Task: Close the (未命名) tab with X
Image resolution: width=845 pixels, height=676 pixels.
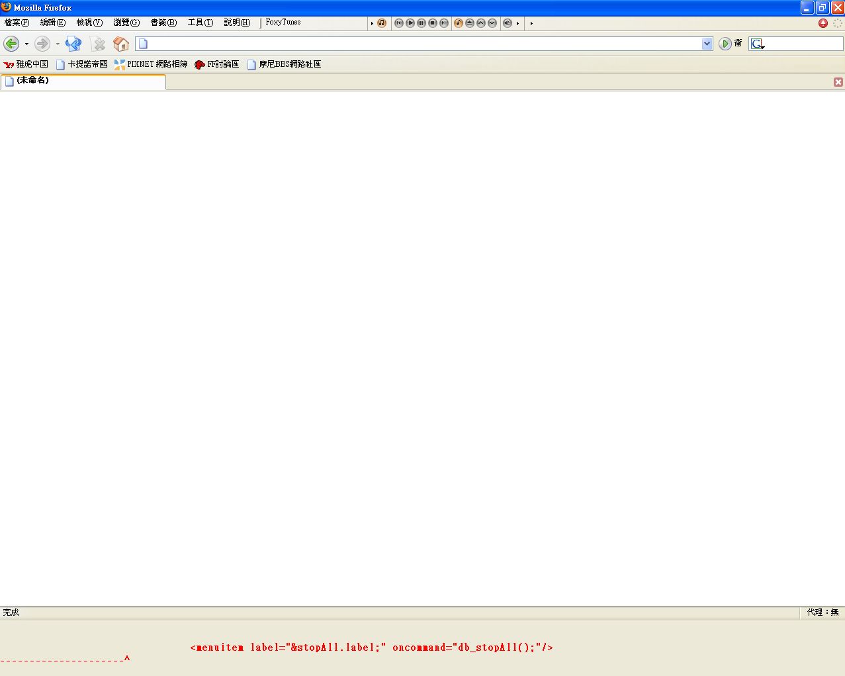Action: click(x=838, y=82)
